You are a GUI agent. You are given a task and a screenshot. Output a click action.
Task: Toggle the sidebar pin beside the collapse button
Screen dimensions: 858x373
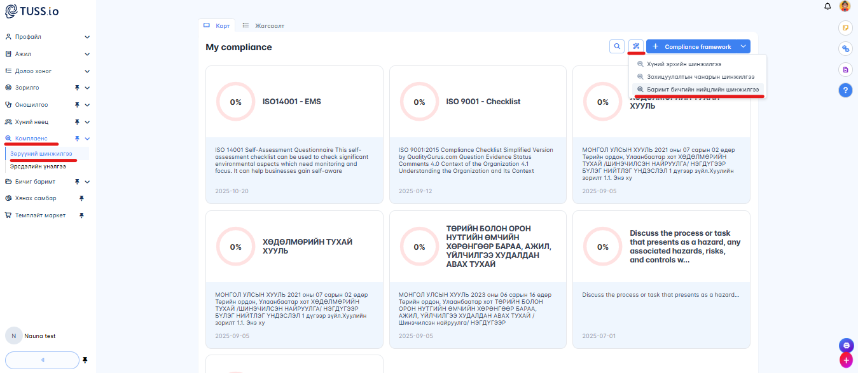tap(85, 360)
